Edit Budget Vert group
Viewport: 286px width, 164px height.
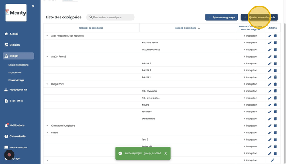(x=270, y=84)
